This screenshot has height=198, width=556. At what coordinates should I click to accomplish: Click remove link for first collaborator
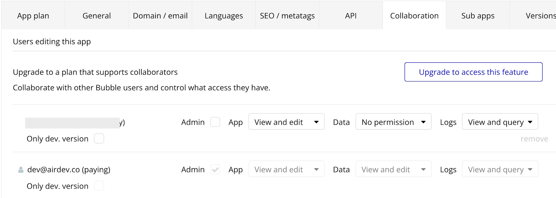click(534, 139)
